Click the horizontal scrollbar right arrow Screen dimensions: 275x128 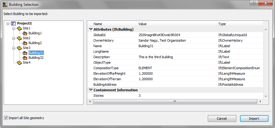260,101
